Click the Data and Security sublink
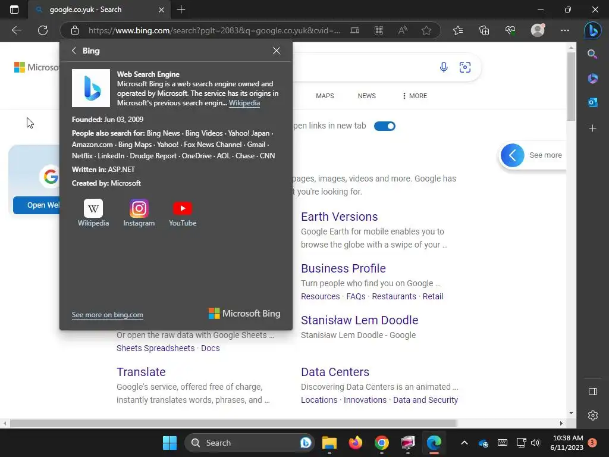 pos(425,400)
